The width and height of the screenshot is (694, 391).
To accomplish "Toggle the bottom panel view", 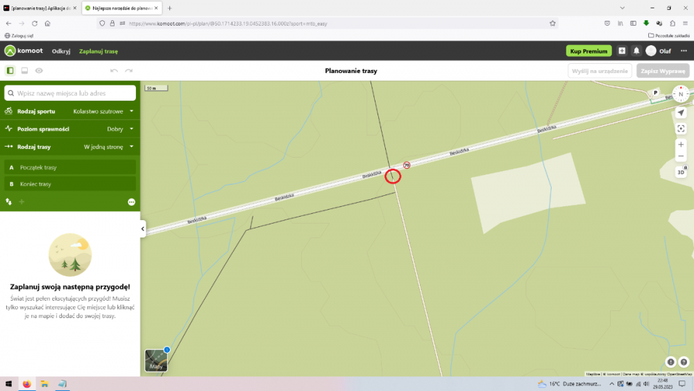I will pyautogui.click(x=24, y=71).
